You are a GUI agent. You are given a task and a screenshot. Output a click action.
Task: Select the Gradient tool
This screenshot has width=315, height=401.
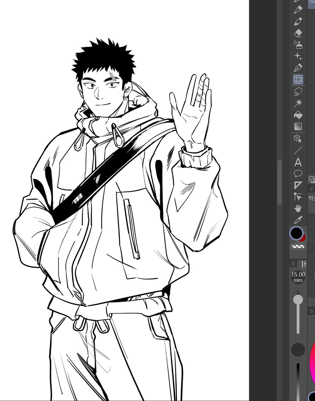click(x=298, y=127)
